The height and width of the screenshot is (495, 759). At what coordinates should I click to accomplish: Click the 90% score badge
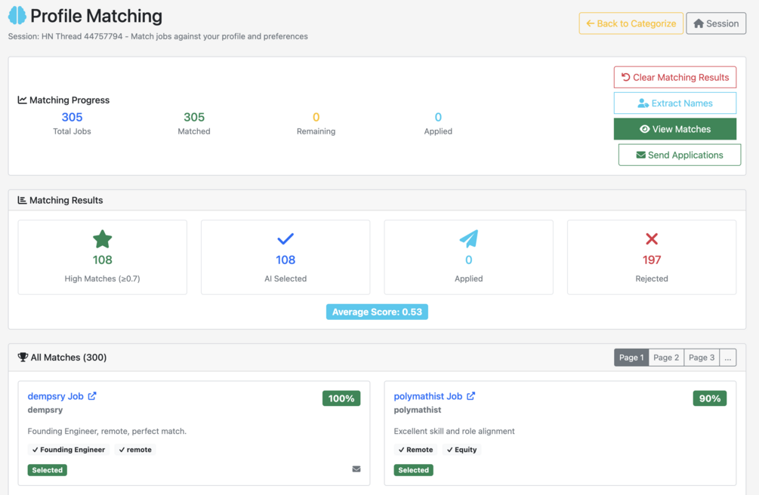[710, 398]
